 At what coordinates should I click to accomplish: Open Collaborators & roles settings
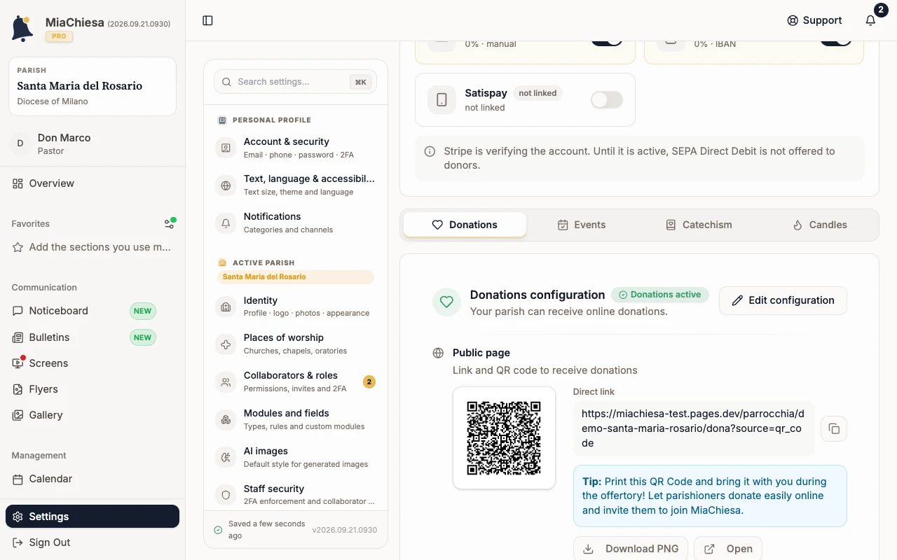pos(296,381)
